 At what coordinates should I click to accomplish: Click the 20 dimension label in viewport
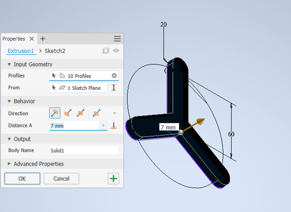coord(164,25)
